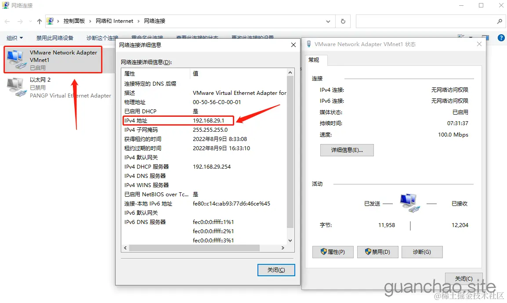The height and width of the screenshot is (303, 507).
Task: Click 关闭(C) in details dialog
Action: [276, 270]
